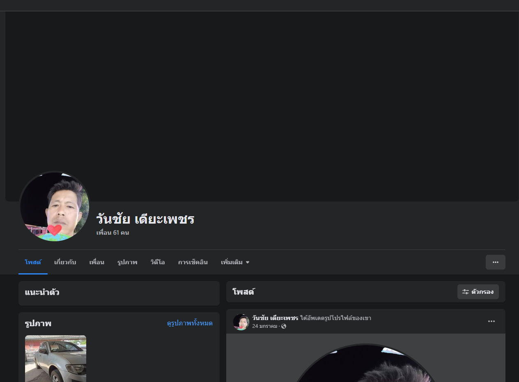Image resolution: width=519 pixels, height=382 pixels.
Task: Open the post's three-dot options menu
Action: pyautogui.click(x=491, y=321)
